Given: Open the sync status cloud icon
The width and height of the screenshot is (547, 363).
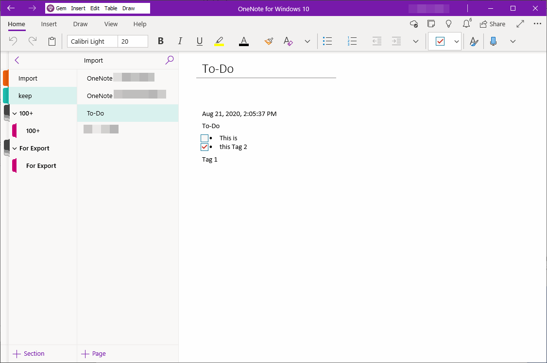Looking at the screenshot, I should tap(414, 24).
